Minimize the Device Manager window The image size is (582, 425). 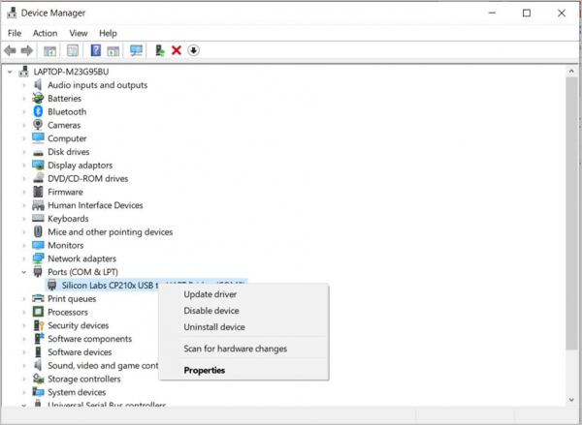tap(492, 13)
